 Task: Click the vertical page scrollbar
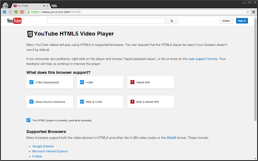(255, 69)
